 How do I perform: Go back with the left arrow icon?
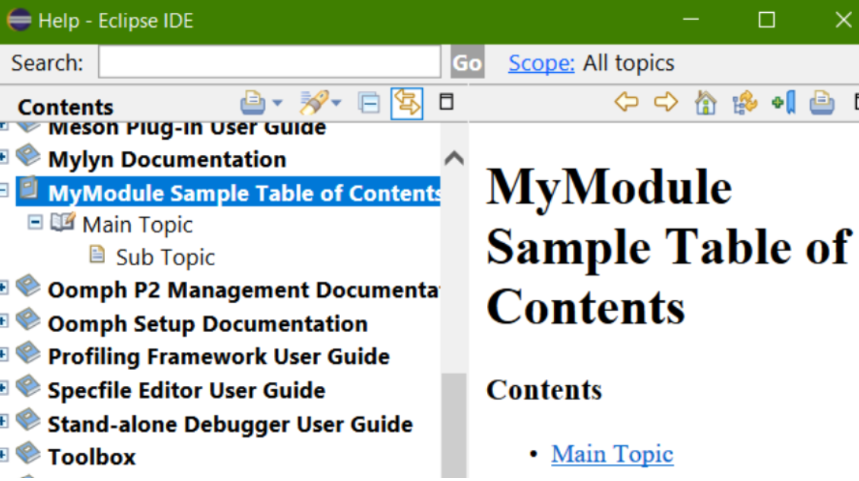click(626, 102)
